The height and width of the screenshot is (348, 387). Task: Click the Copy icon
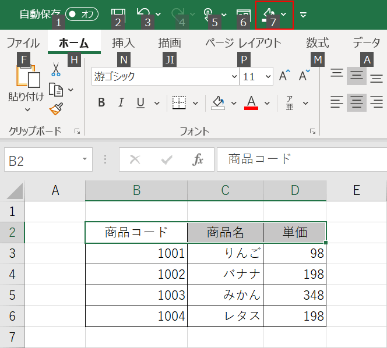click(56, 90)
